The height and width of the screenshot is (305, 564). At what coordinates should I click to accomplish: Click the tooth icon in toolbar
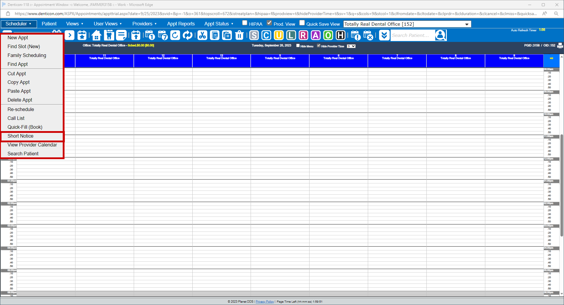tap(109, 35)
